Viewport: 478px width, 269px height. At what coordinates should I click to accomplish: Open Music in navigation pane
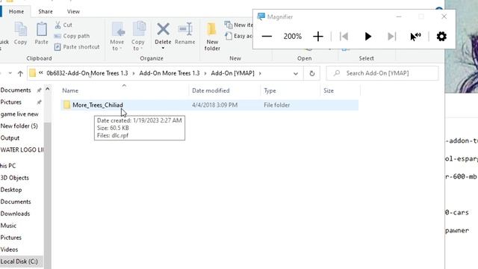[x=8, y=226]
